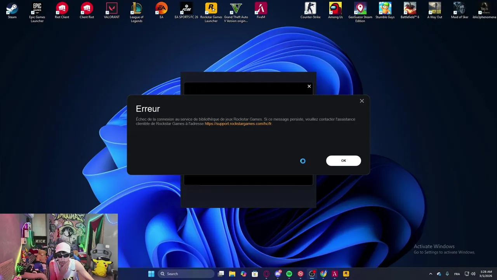Click the microphone tray icon
497x280 pixels.
coord(447,274)
